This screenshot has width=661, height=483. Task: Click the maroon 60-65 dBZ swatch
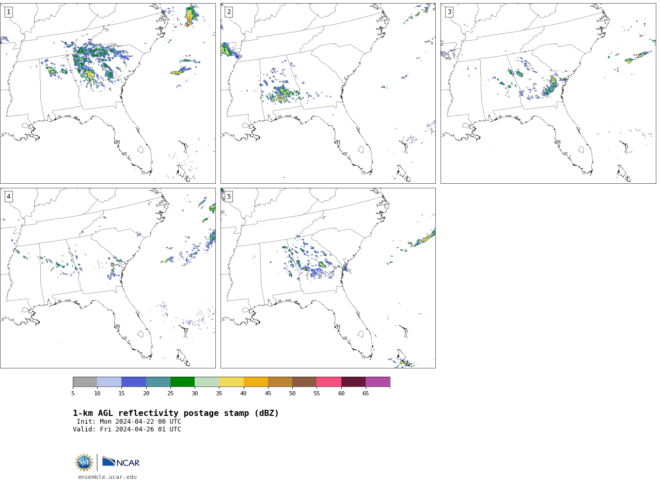coord(353,382)
